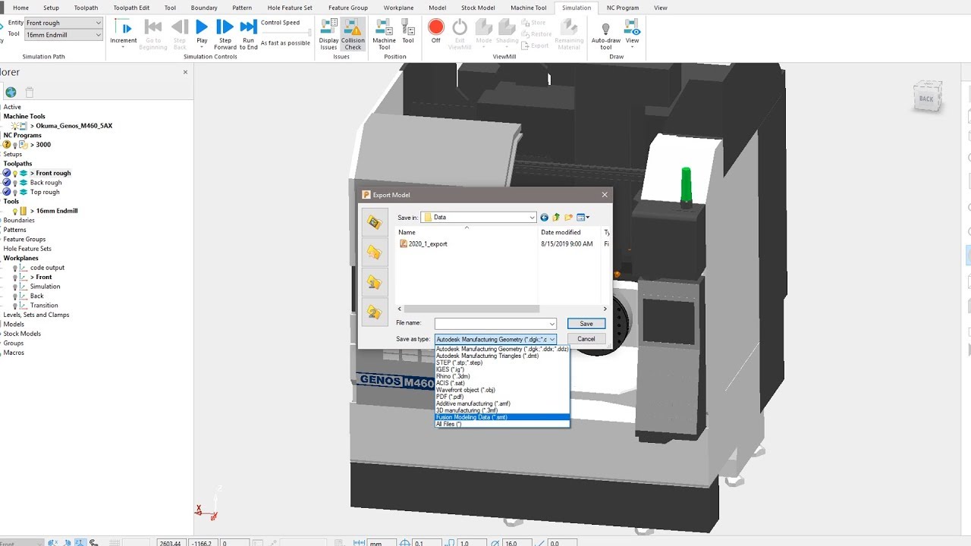
Task: Switch to the Boundary ribbon tab
Action: coord(204,8)
